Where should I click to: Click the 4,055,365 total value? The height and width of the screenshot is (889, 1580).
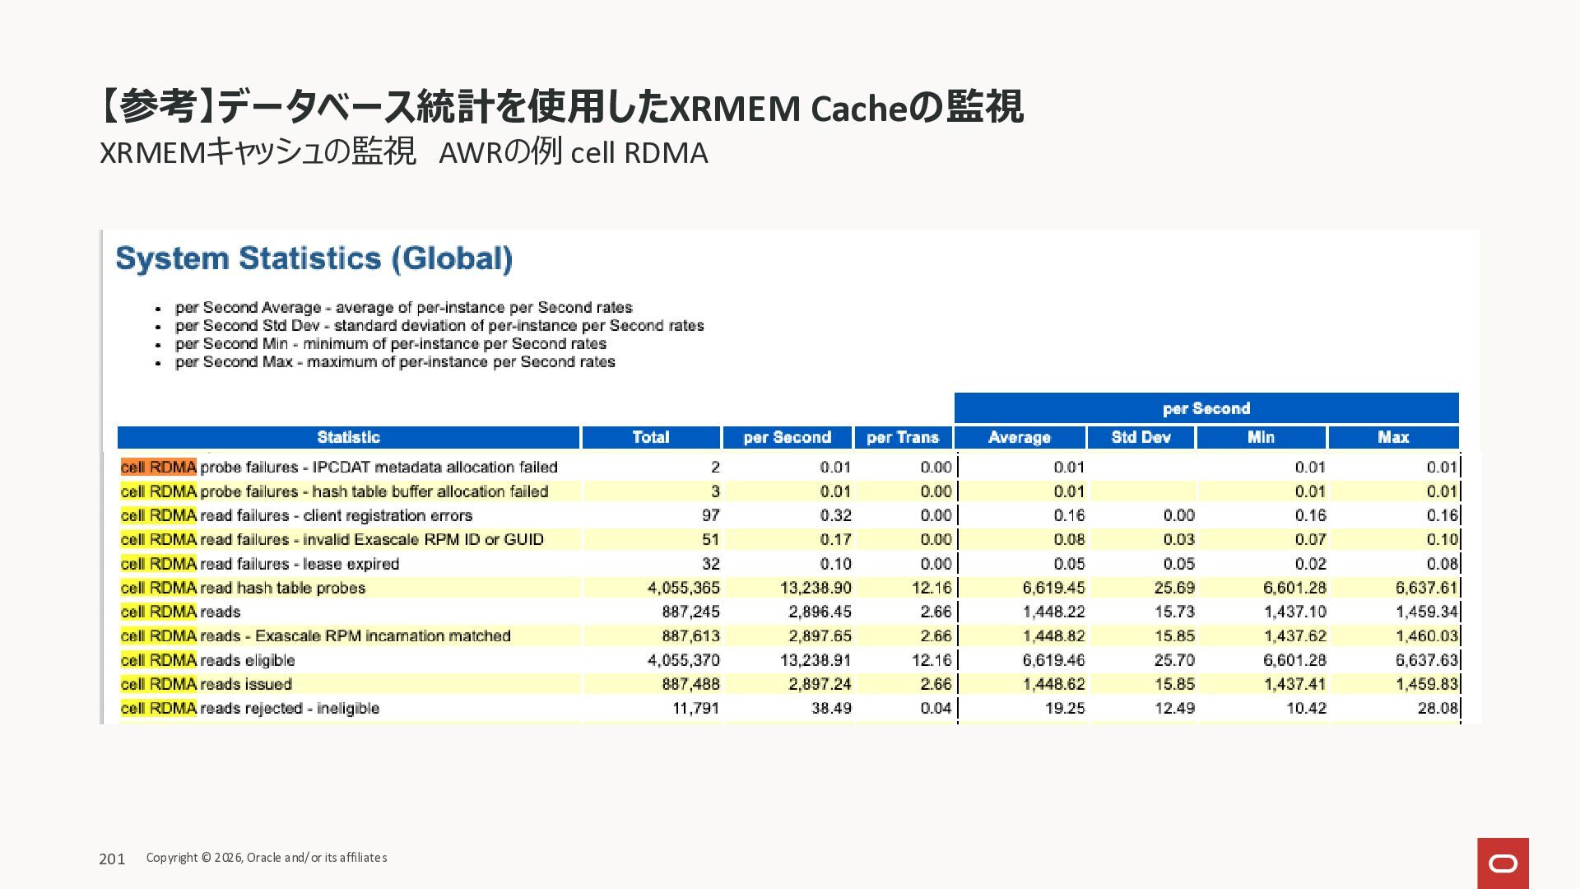[683, 588]
